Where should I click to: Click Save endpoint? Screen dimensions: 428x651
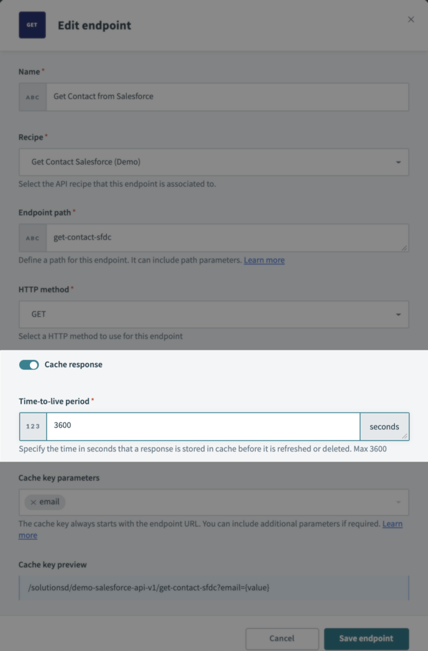tap(366, 638)
